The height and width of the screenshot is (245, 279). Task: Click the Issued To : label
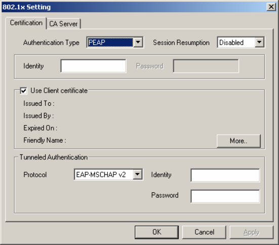(39, 103)
